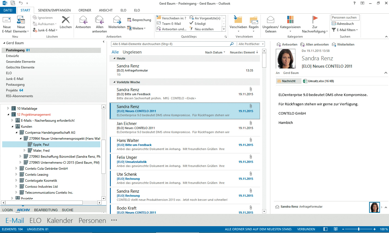Adjust the zoom slider in status bar

[358, 229]
